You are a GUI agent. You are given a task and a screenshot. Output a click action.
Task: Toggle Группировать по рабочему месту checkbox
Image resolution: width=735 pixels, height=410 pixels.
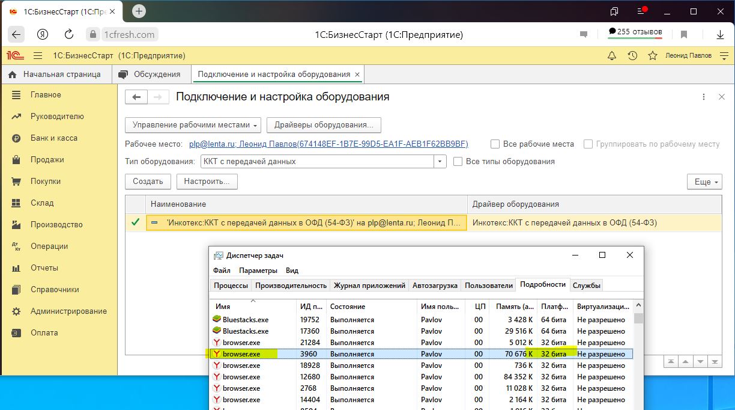click(x=588, y=144)
